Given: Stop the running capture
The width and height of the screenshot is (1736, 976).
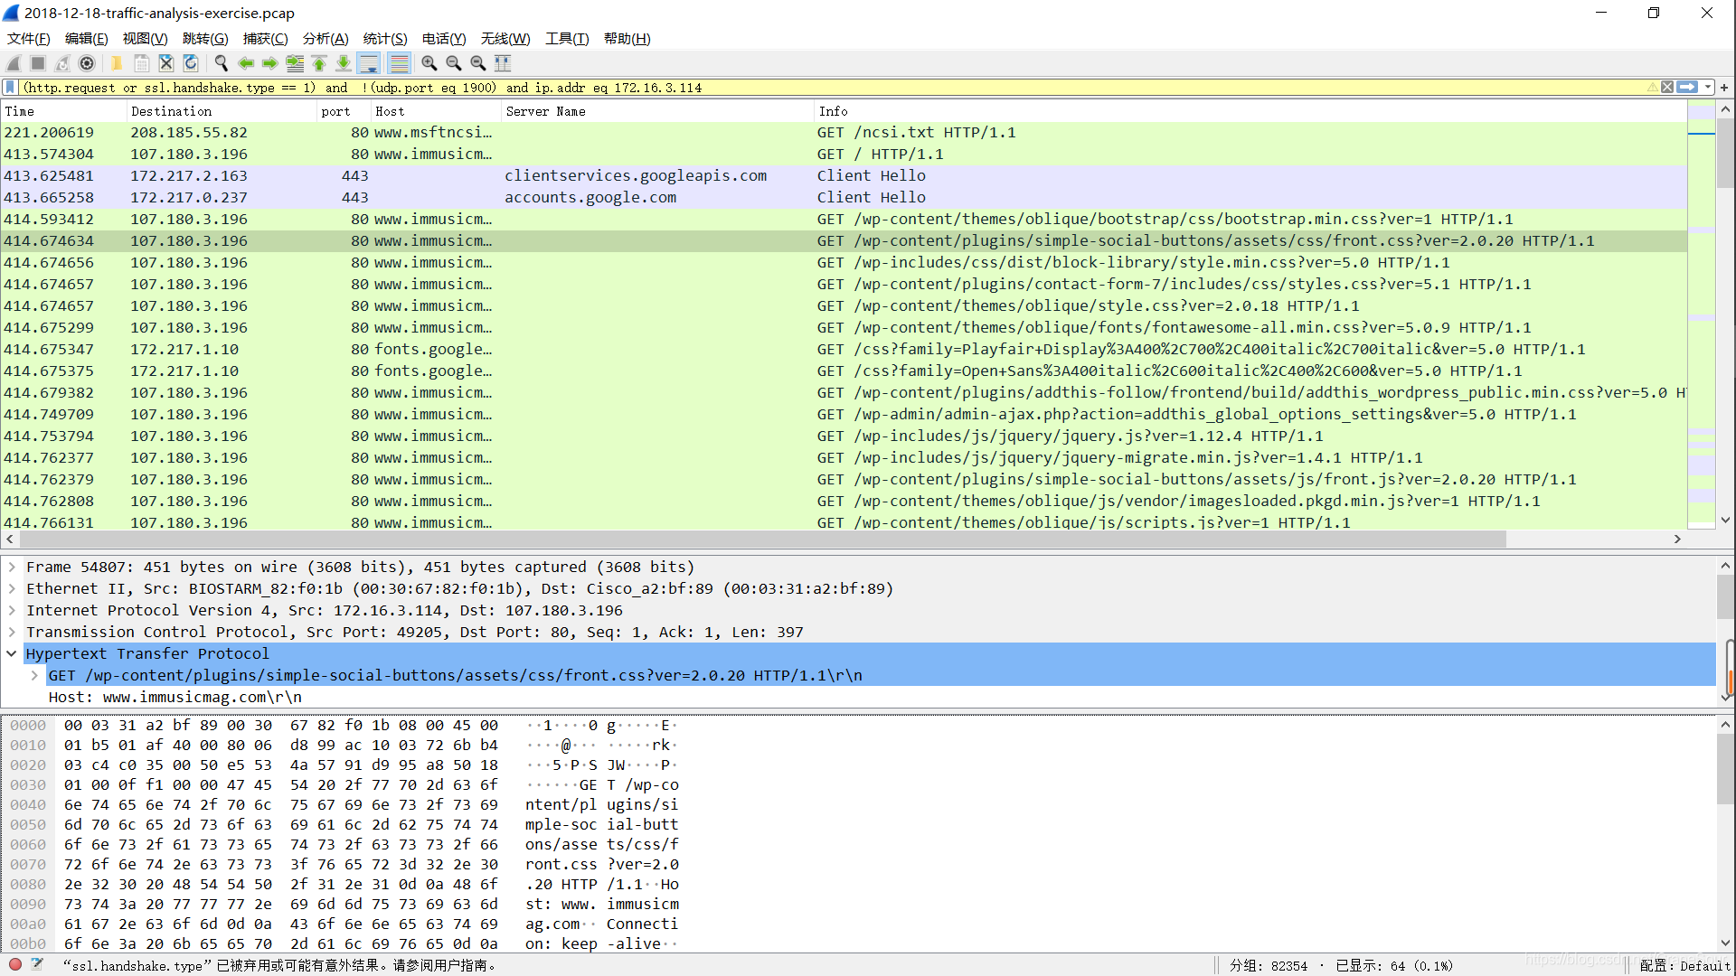Looking at the screenshot, I should (38, 63).
